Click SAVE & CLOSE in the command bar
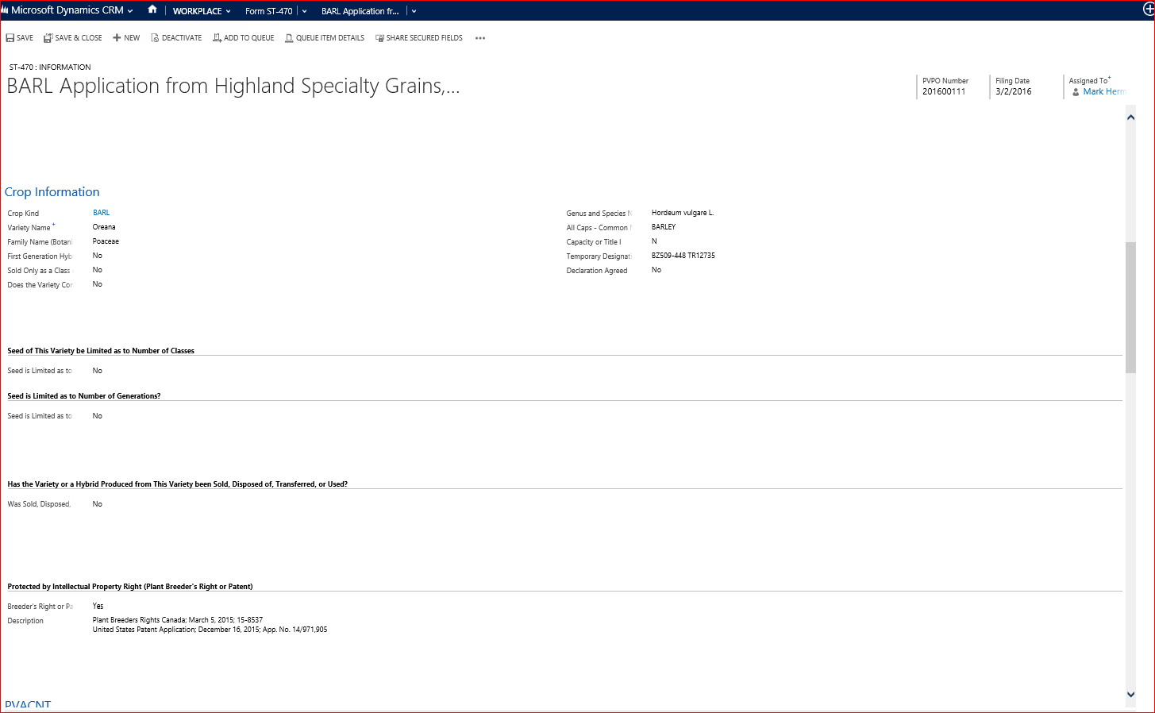This screenshot has height=713, width=1155. (x=73, y=38)
